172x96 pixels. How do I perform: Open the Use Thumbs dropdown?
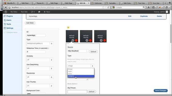coord(40,86)
